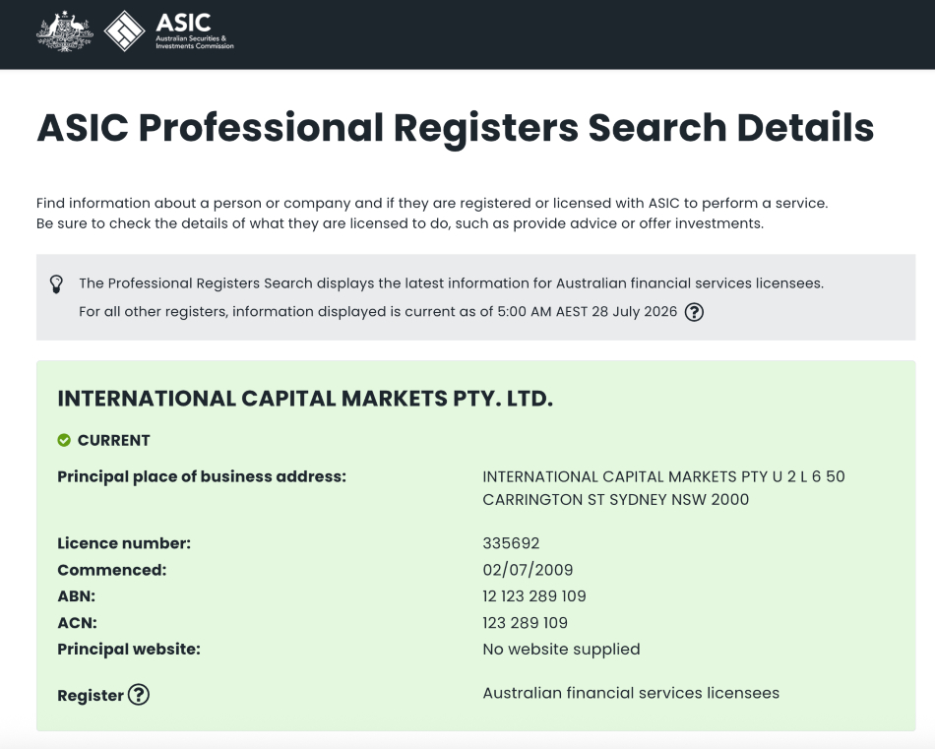The image size is (935, 749).
Task: Click the CARRINGTON ST SYDNEY NSW 2000 address line
Action: click(x=615, y=500)
